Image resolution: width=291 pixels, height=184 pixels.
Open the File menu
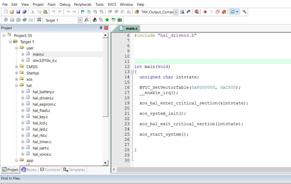[5, 4]
